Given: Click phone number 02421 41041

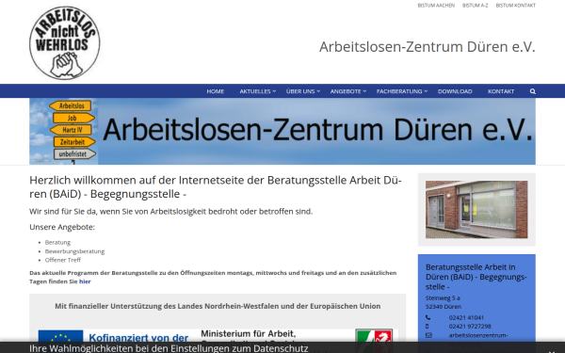Looking at the screenshot, I should pos(466,318).
